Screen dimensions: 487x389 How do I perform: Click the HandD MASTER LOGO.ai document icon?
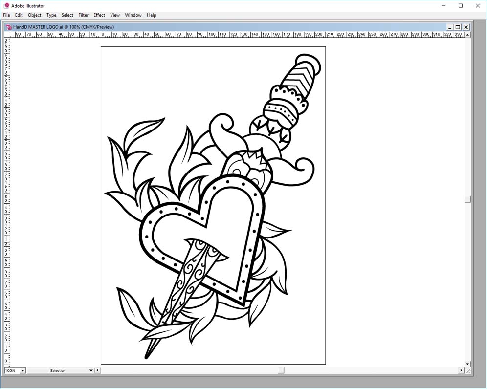tap(8, 27)
